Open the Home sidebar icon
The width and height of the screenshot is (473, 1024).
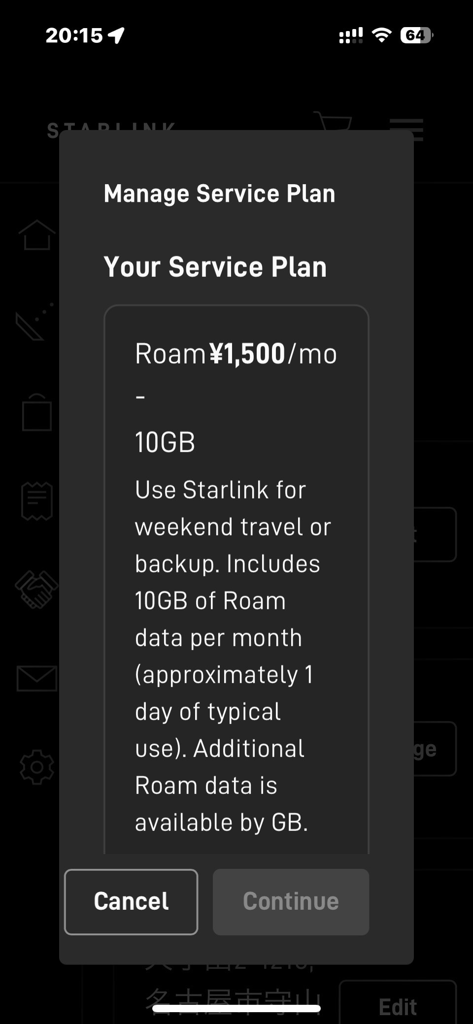point(37,235)
